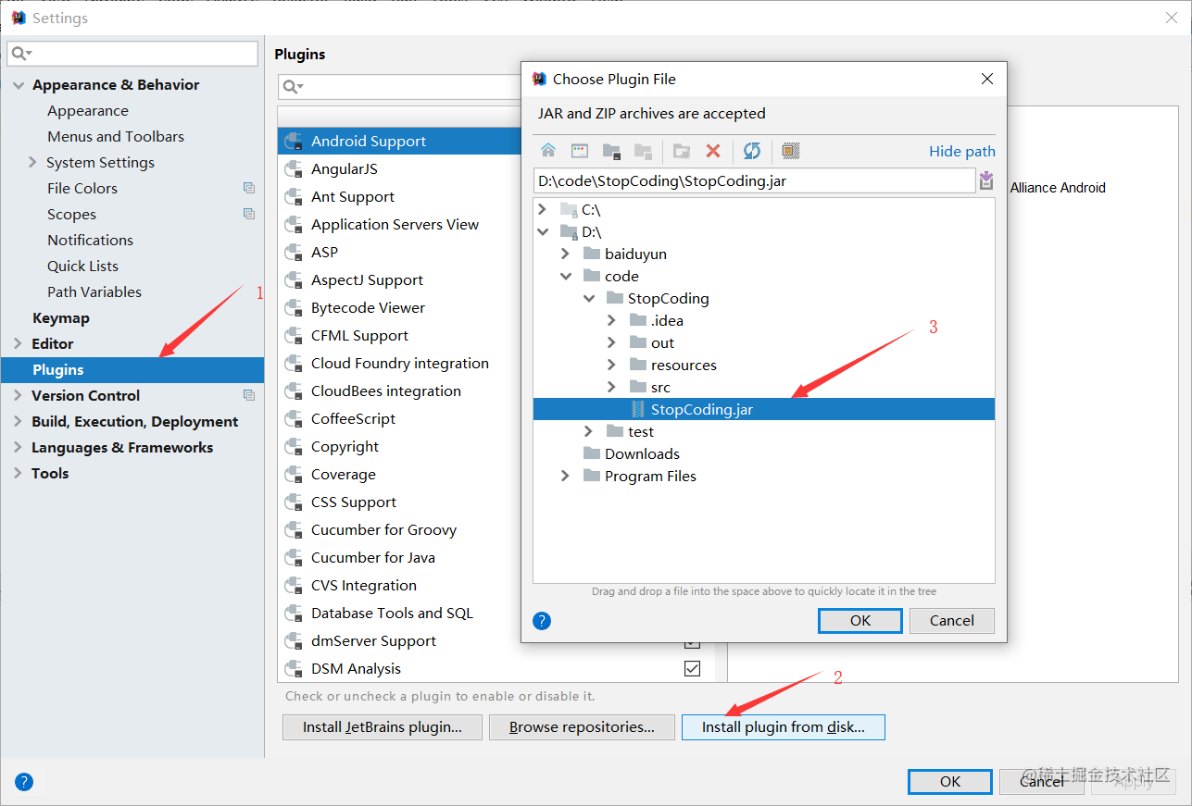Click the StopCoding.jar archive file icon
The height and width of the screenshot is (806, 1192).
click(x=637, y=409)
